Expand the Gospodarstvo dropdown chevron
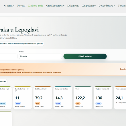Image resolution: width=126 pixels, height=126 pixels. pos(114,6)
